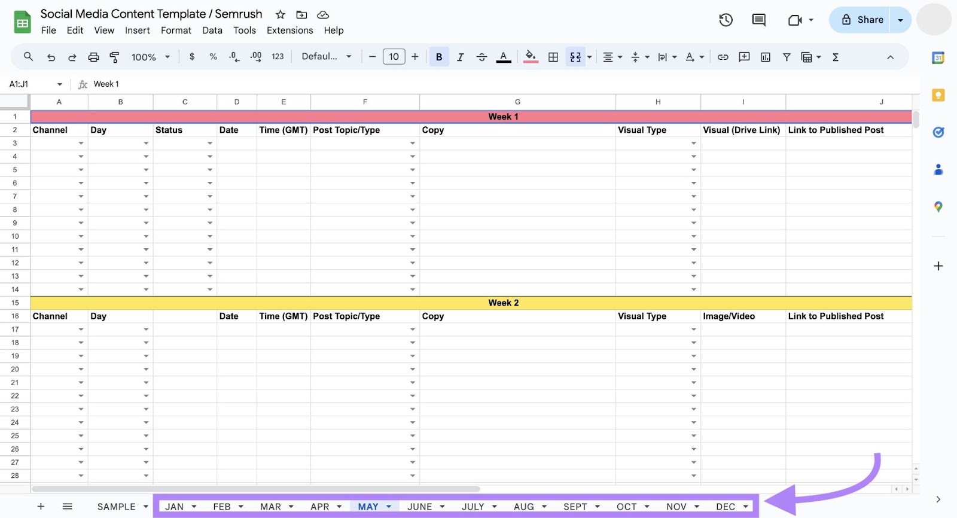This screenshot has height=518, width=957.
Task: Open the search menus magnifier icon
Action: click(28, 57)
